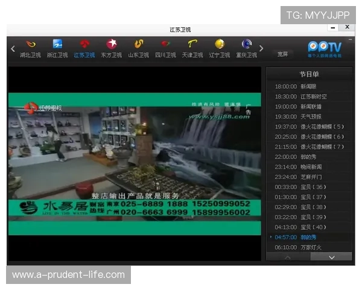
Task: Select the 01:30:00 宝贝(37) program
Action: click(309, 198)
